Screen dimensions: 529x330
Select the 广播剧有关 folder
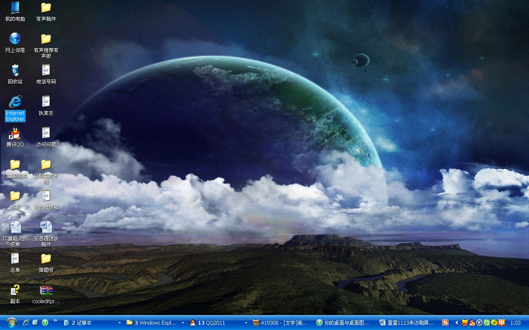click(x=15, y=168)
